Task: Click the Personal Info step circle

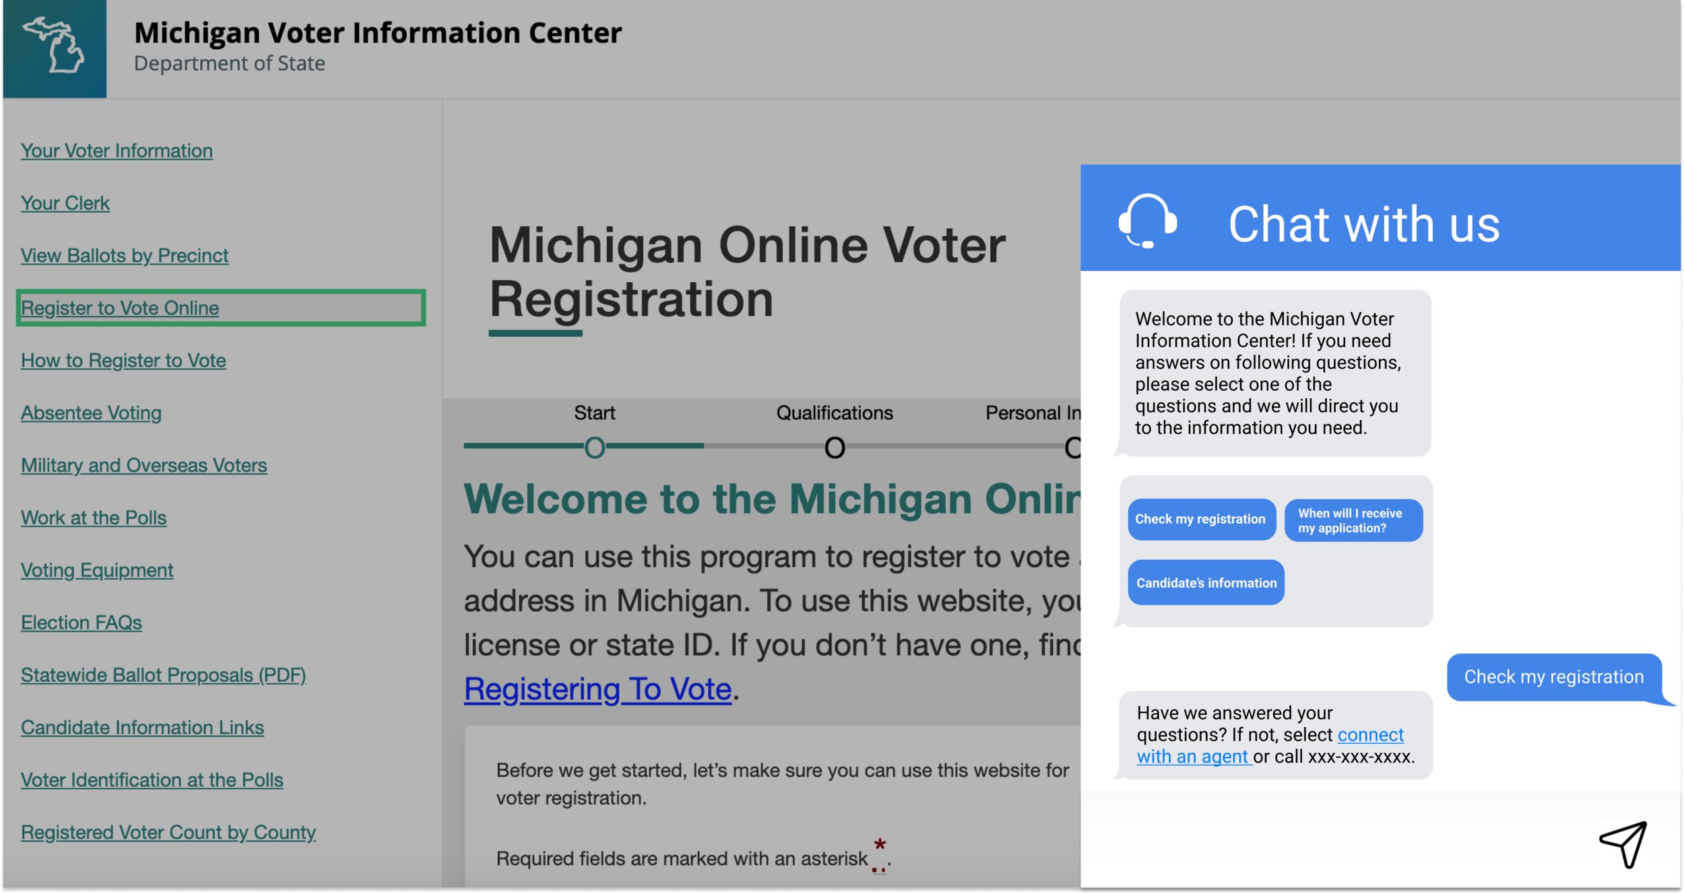Action: pos(1072,447)
